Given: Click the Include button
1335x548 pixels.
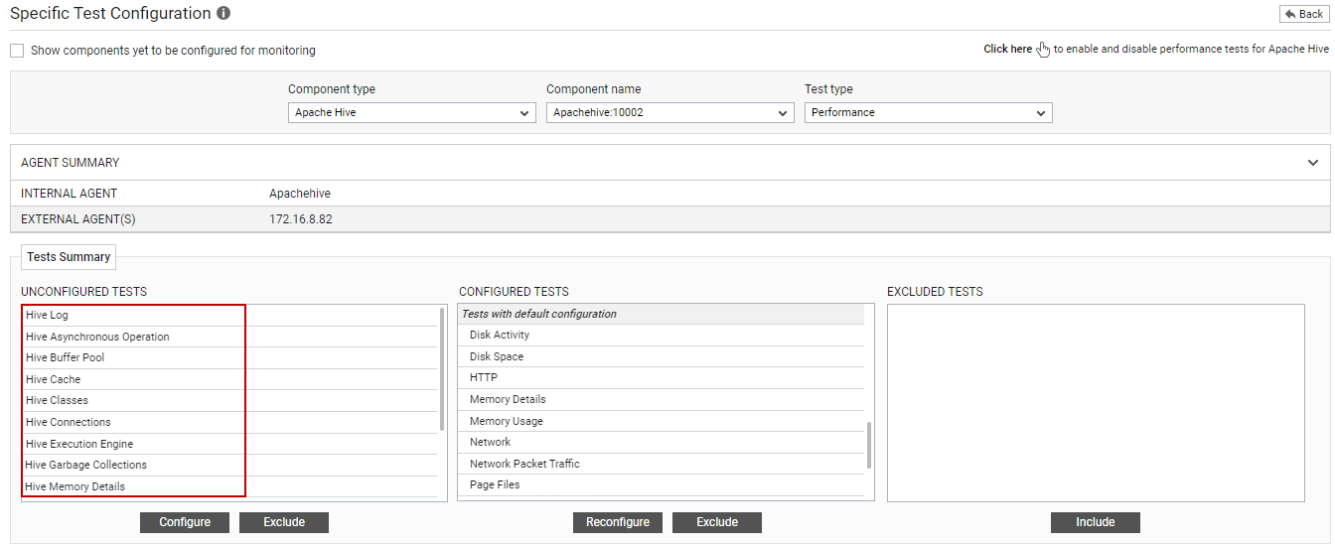Looking at the screenshot, I should click(1096, 522).
